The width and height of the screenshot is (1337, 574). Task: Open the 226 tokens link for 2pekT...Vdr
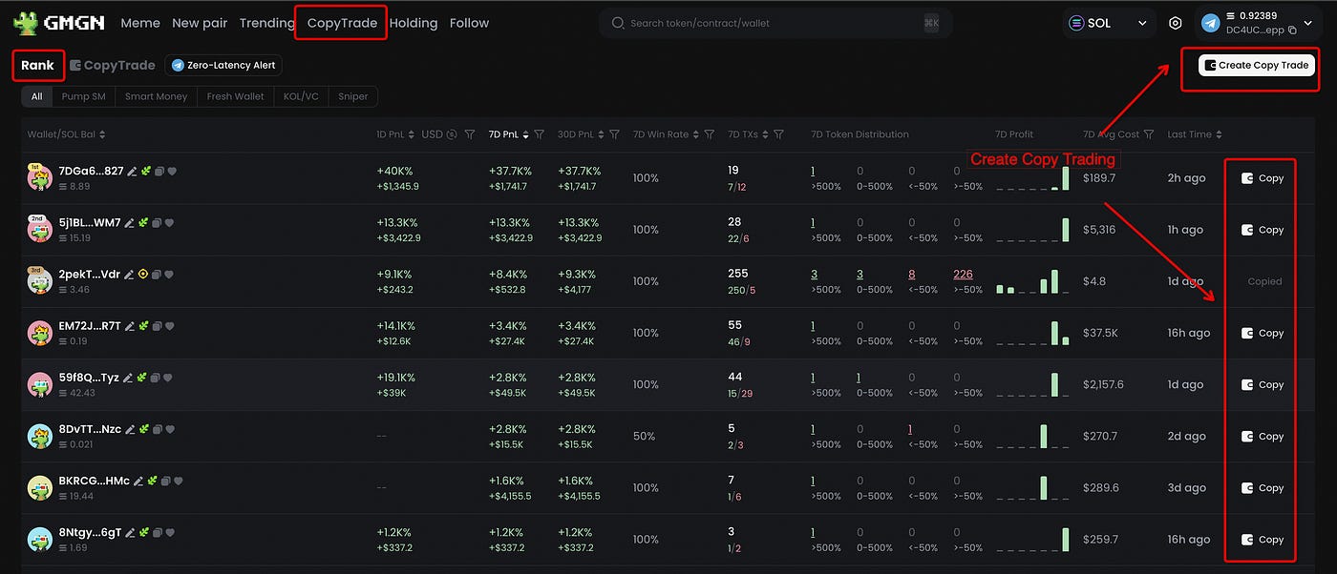tap(963, 275)
